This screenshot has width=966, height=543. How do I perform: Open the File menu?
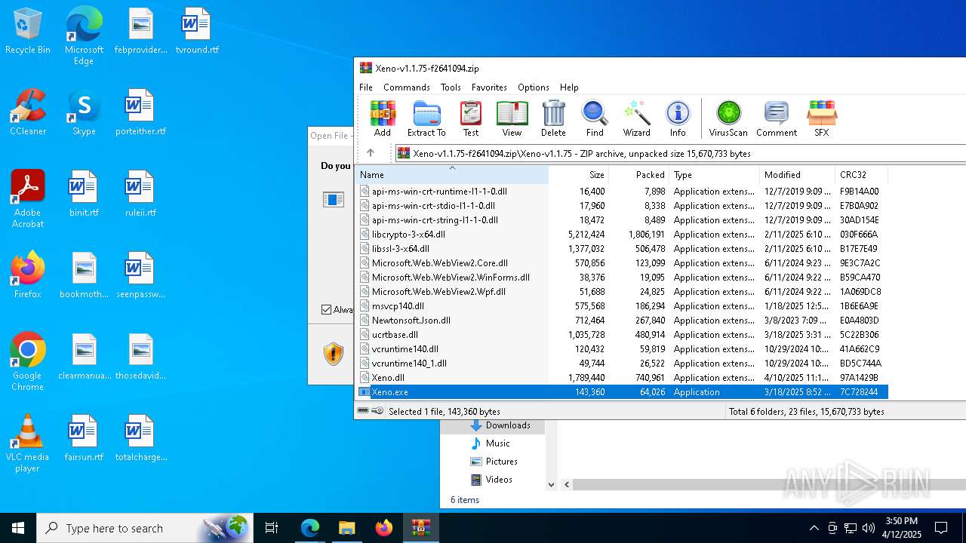(366, 87)
